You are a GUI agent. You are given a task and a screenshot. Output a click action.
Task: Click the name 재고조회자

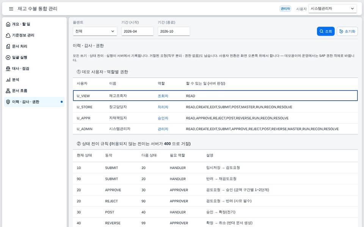tap(118, 96)
